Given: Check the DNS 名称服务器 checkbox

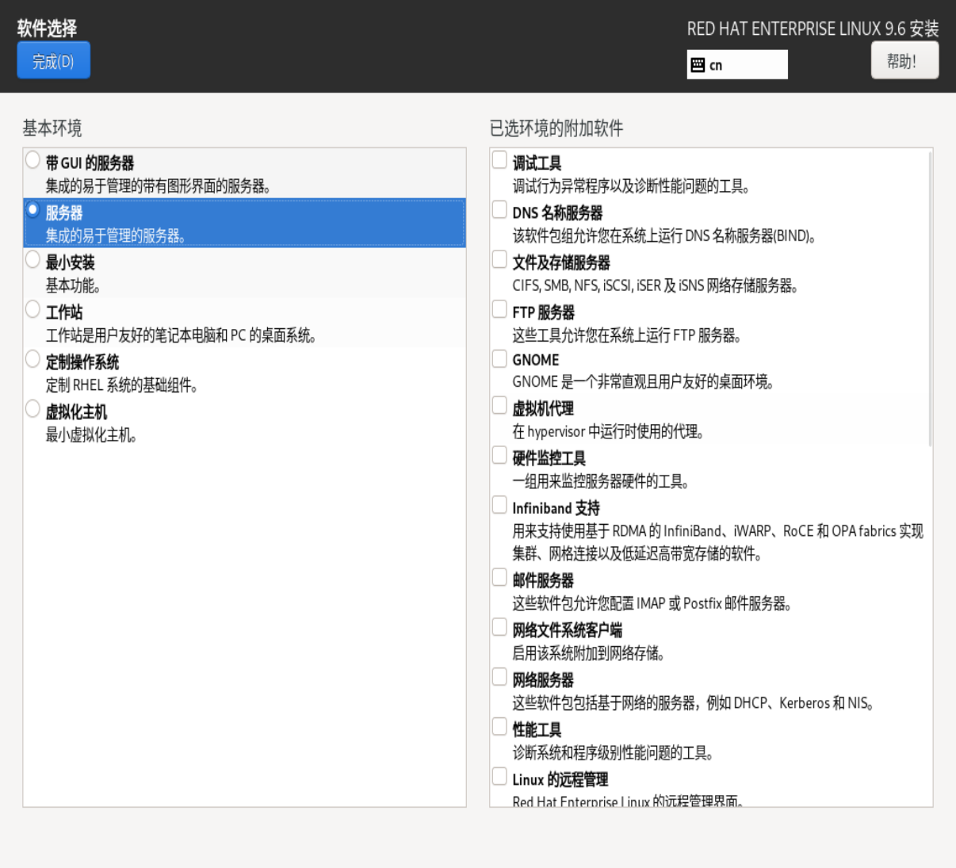Looking at the screenshot, I should pos(499,210).
